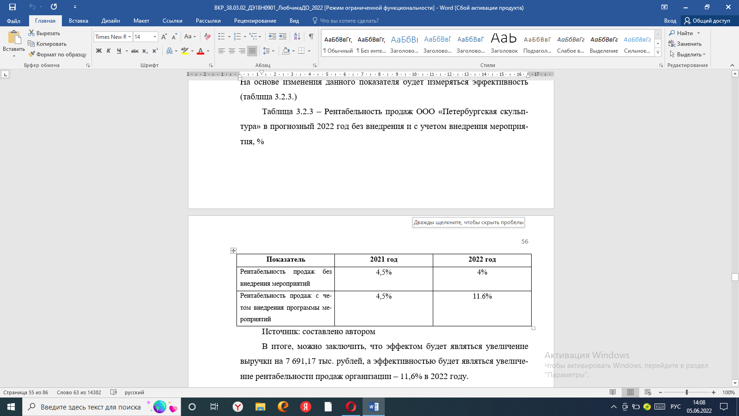Viewport: 739px width, 416px height.
Task: Toggle Bold (Ж) formatting
Action: point(99,51)
